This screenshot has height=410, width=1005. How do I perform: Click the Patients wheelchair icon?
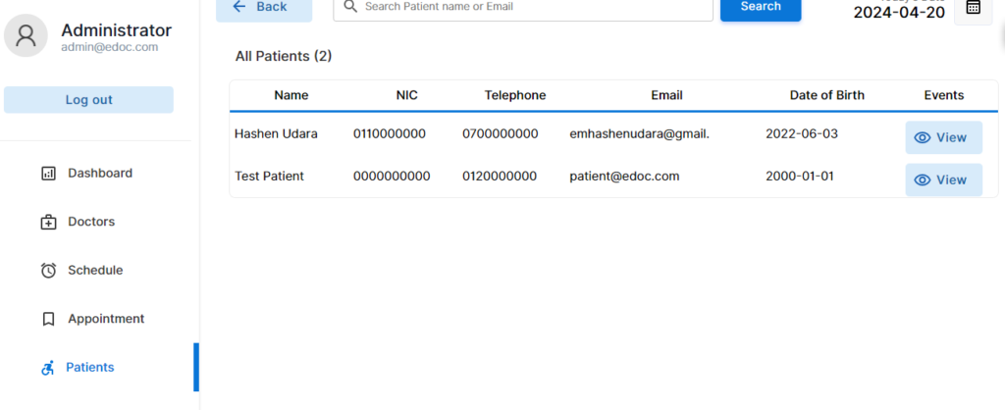click(47, 368)
